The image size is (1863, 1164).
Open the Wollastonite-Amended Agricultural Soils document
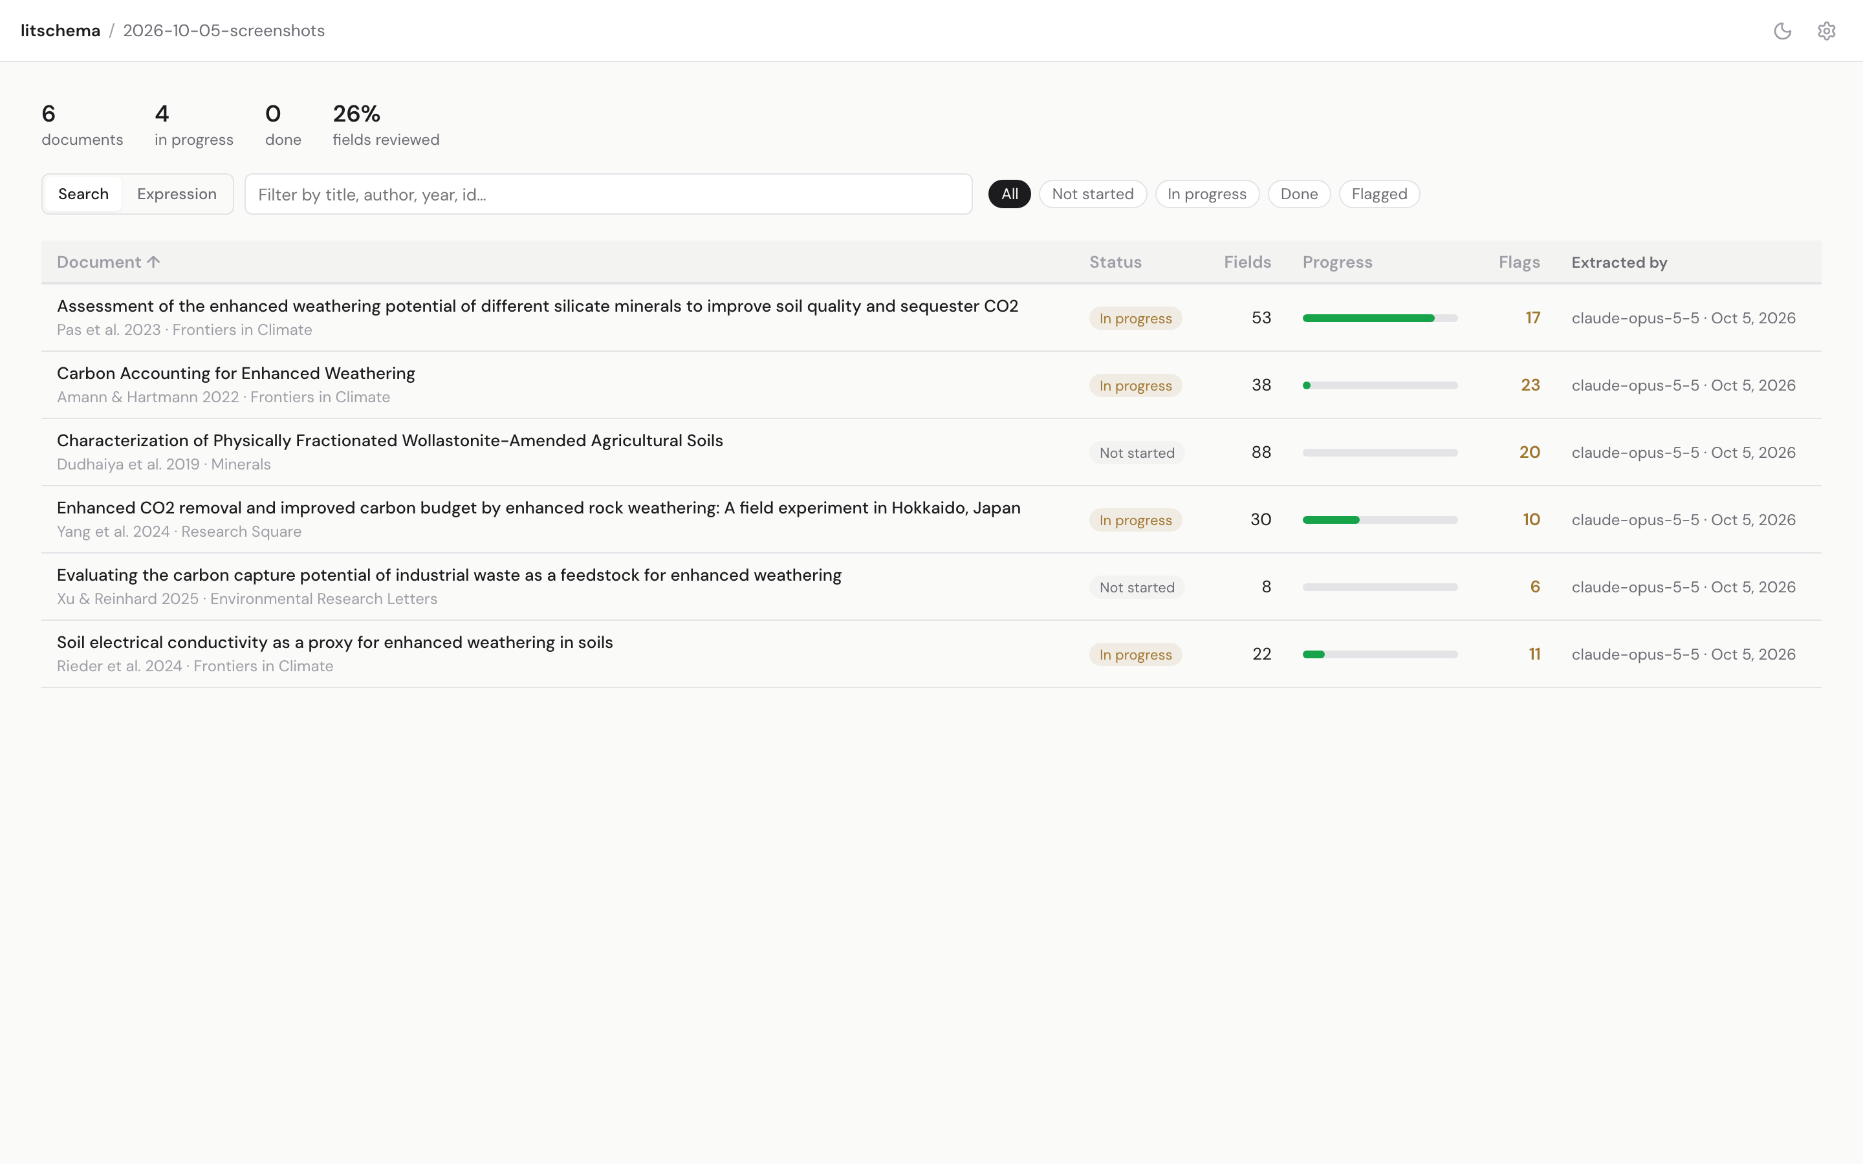coord(389,440)
